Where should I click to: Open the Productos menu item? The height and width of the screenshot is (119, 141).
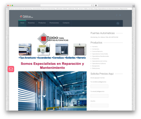(x=42, y=23)
